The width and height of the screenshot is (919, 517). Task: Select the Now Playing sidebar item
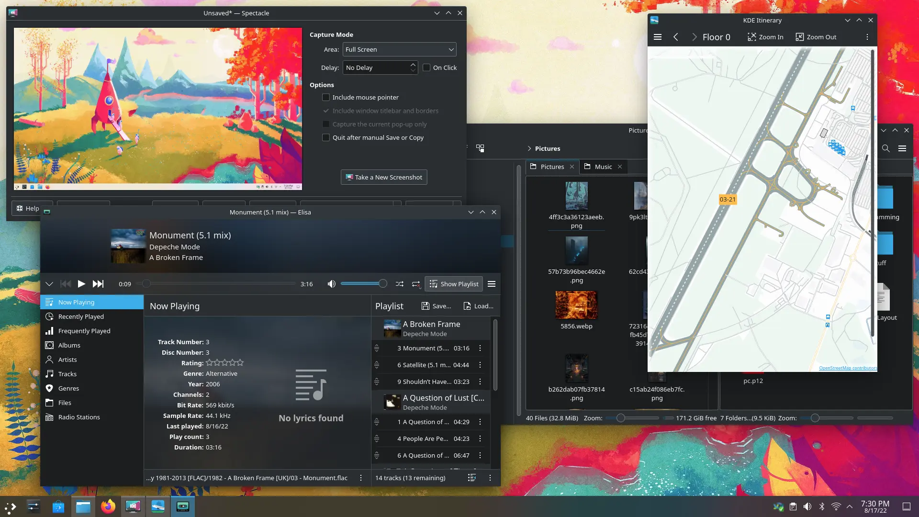(x=76, y=302)
